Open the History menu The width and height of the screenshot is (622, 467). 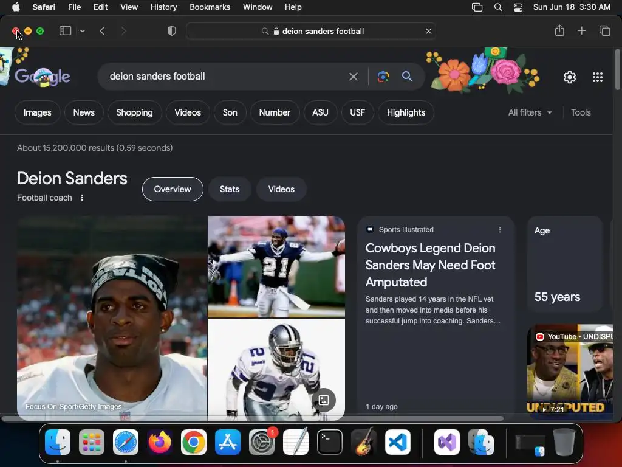coord(163,7)
